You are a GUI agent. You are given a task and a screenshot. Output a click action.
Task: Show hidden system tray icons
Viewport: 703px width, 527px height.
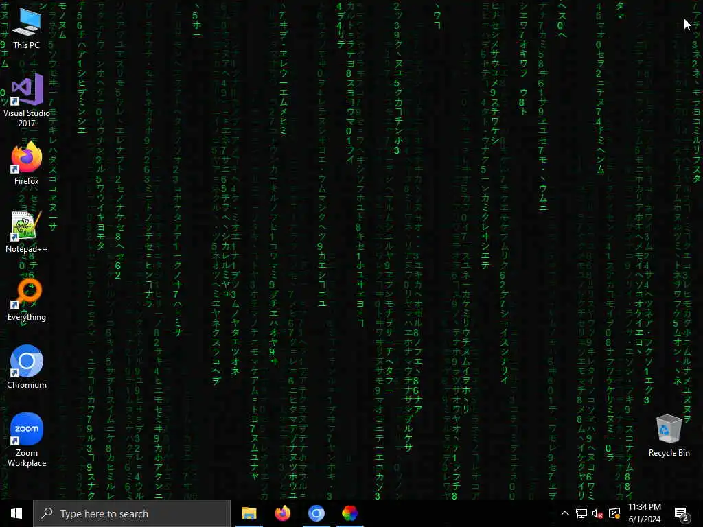coord(565,513)
